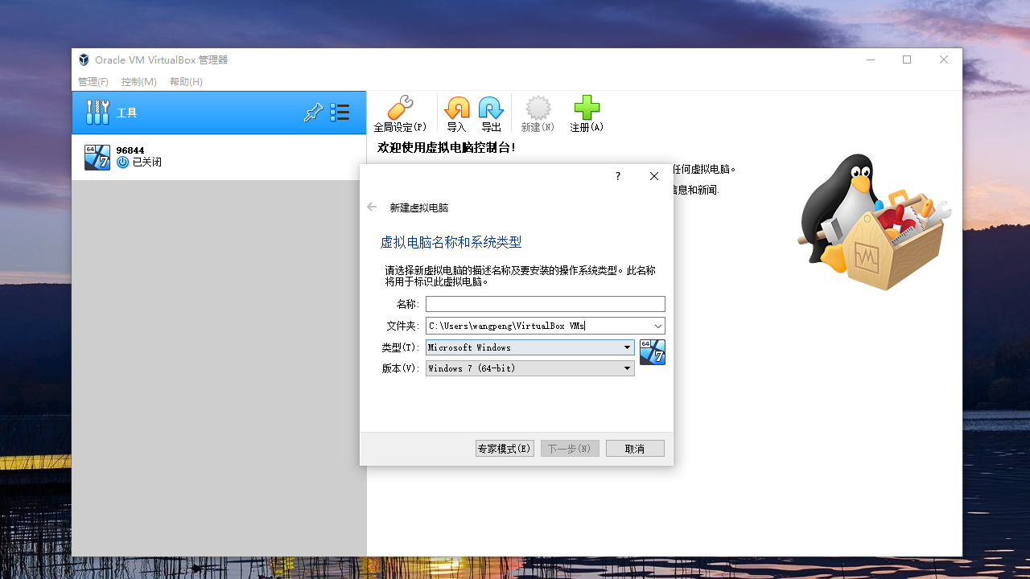This screenshot has width=1030, height=579.
Task: Open the Tools hamburger menu icon
Action: pyautogui.click(x=340, y=113)
